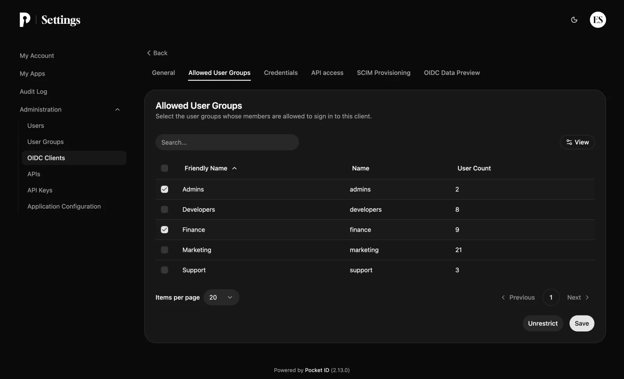Open the Pocket ID footer link
The height and width of the screenshot is (379, 624).
tap(317, 370)
